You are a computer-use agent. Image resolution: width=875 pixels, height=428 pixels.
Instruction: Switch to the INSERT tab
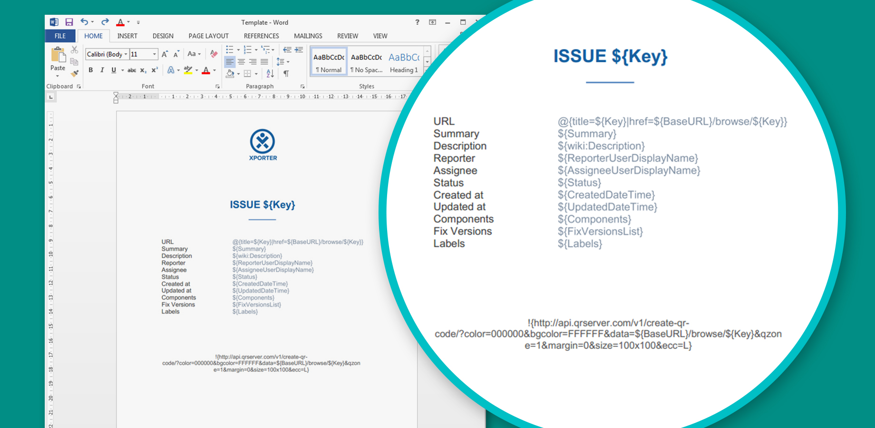(x=127, y=36)
